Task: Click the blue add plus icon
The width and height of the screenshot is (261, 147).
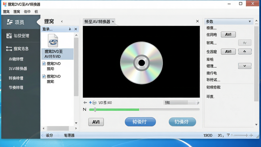Action: [x=90, y=103]
